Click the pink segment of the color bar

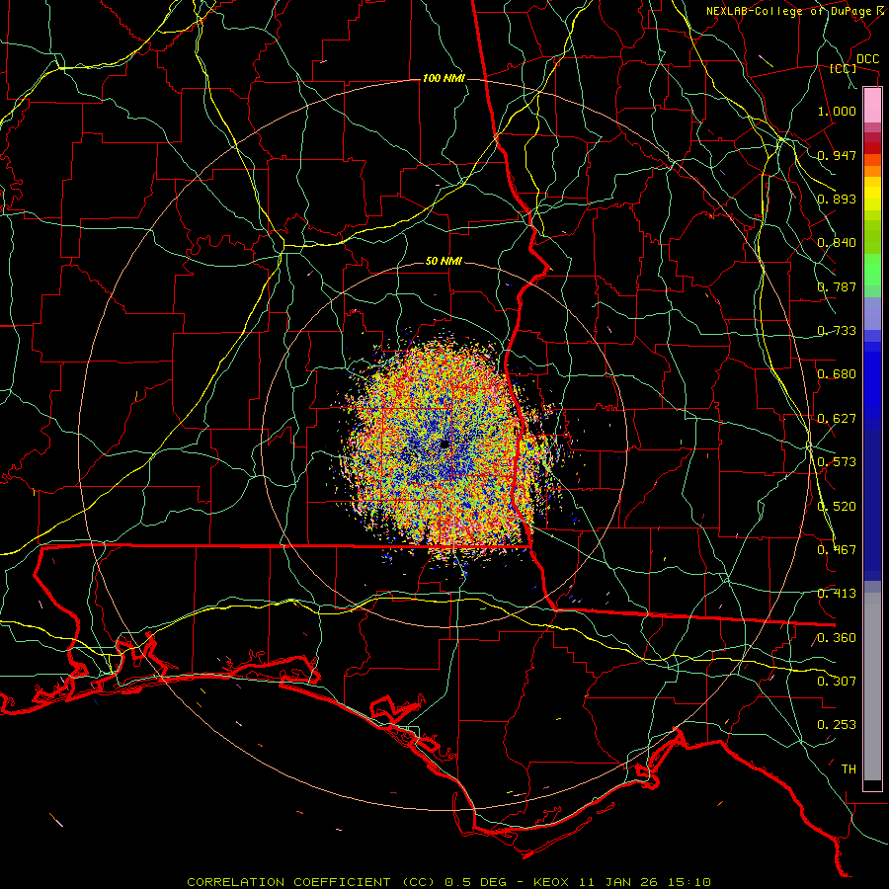pyautogui.click(x=872, y=106)
